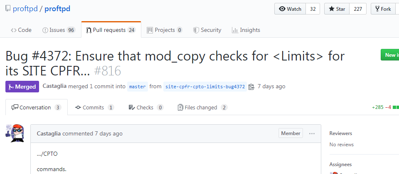Click the diffstat green blocks
399x174 pixels.
pos(396,107)
